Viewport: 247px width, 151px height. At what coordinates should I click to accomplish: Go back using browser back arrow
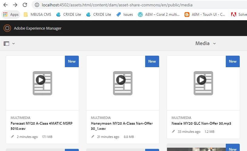(x=5, y=5)
